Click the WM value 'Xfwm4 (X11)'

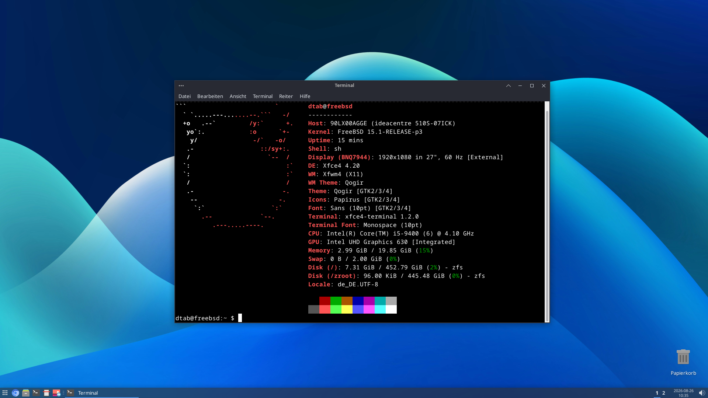pyautogui.click(x=343, y=174)
